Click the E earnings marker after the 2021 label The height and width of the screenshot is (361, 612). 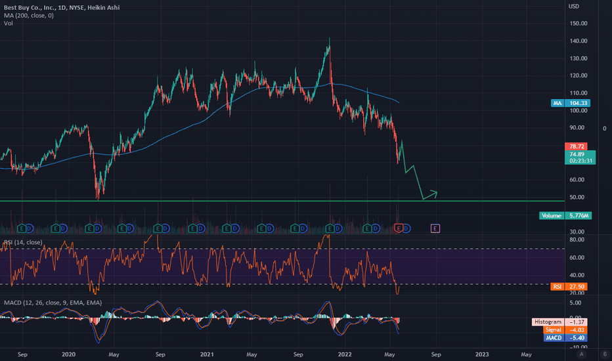(x=227, y=228)
